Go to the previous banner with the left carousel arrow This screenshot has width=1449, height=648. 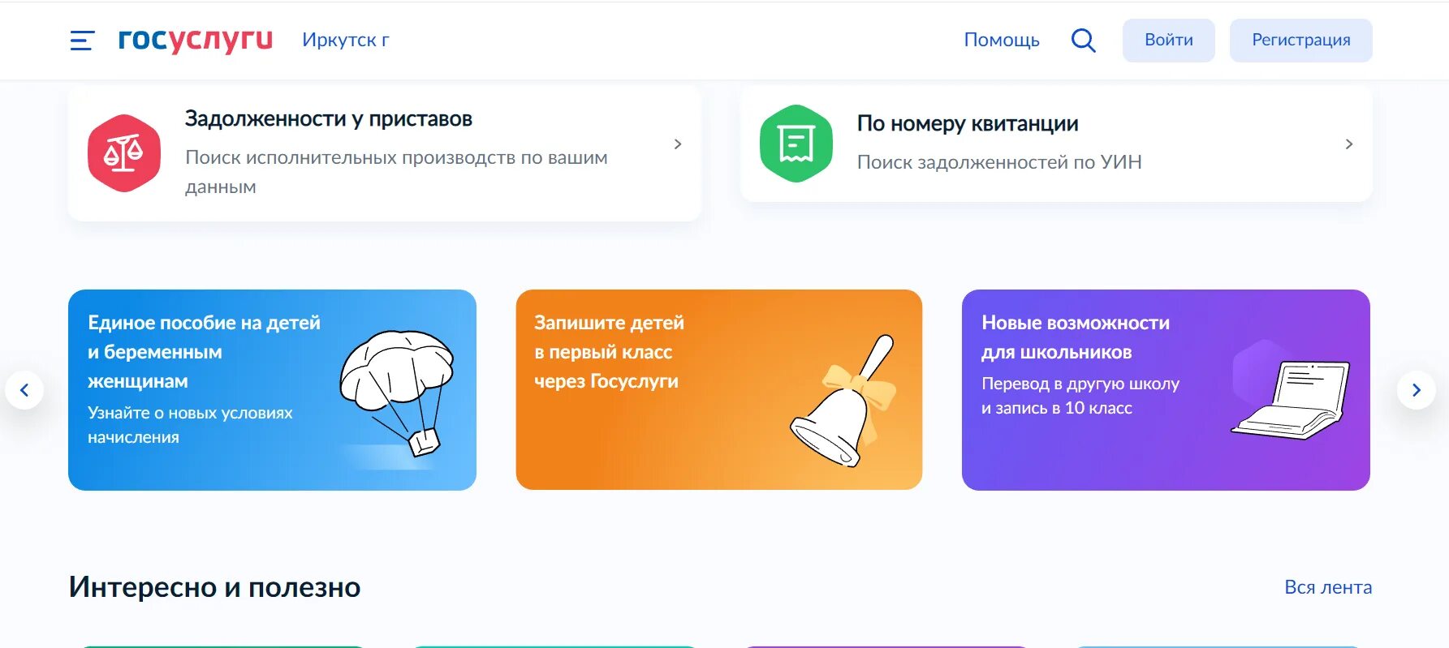point(24,390)
